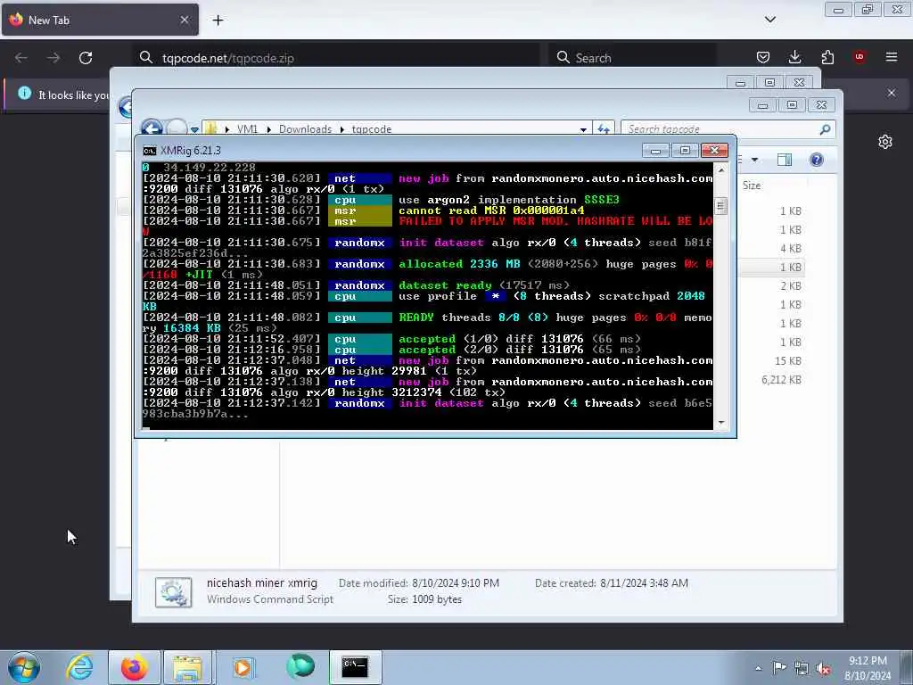913x685 pixels.
Task: Click the Search tqpcode field
Action: click(728, 129)
